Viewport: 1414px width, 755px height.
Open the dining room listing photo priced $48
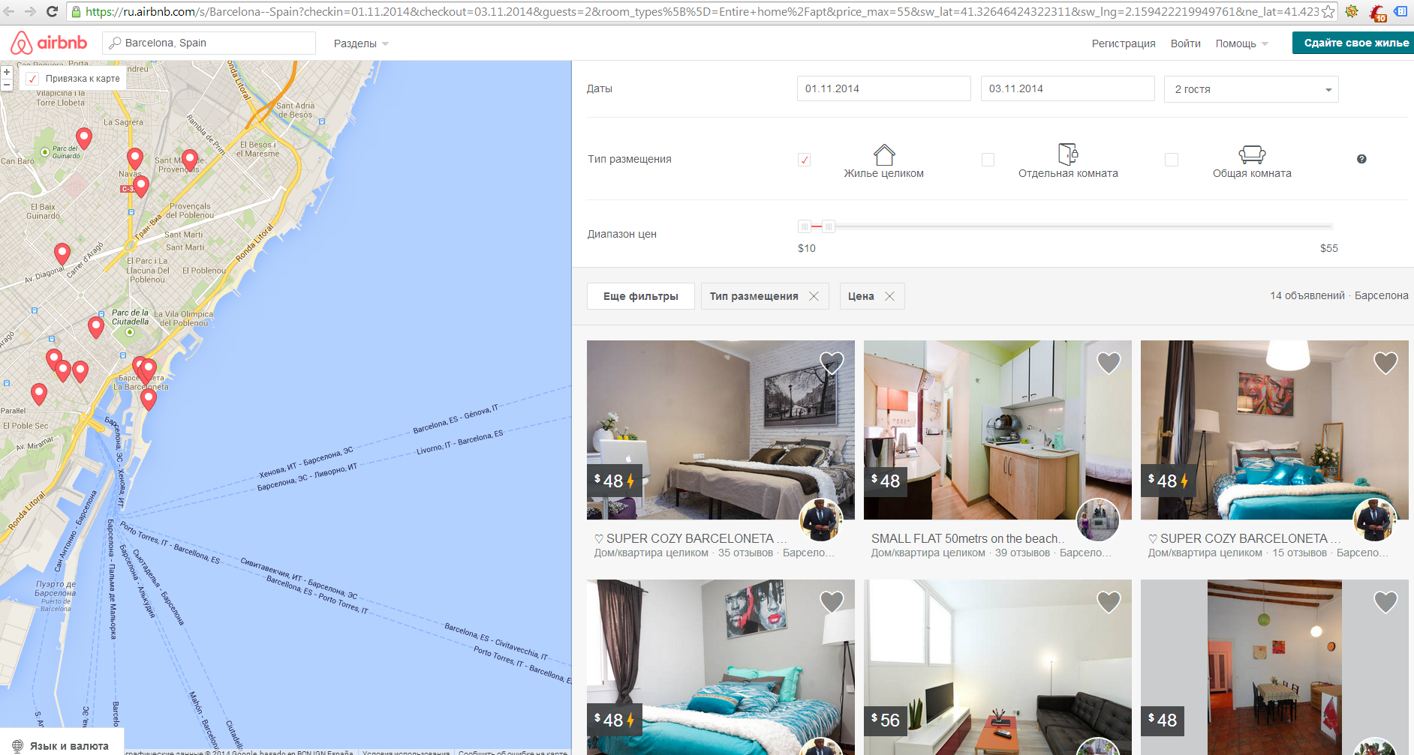(1274, 667)
